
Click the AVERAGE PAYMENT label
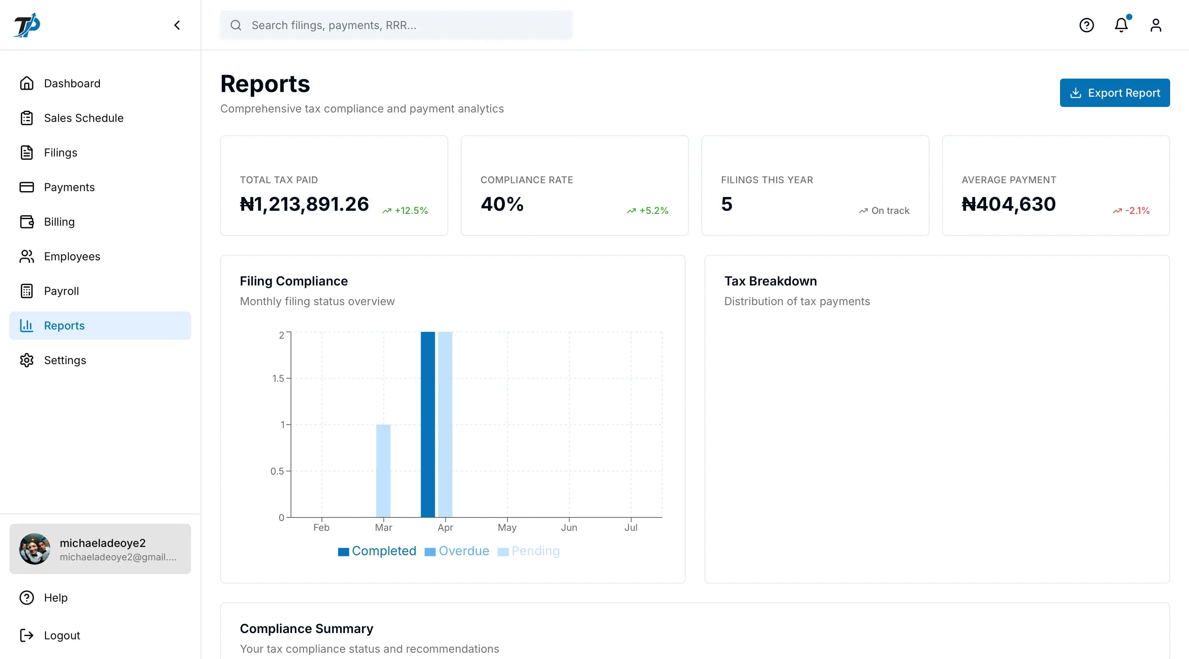(1009, 180)
